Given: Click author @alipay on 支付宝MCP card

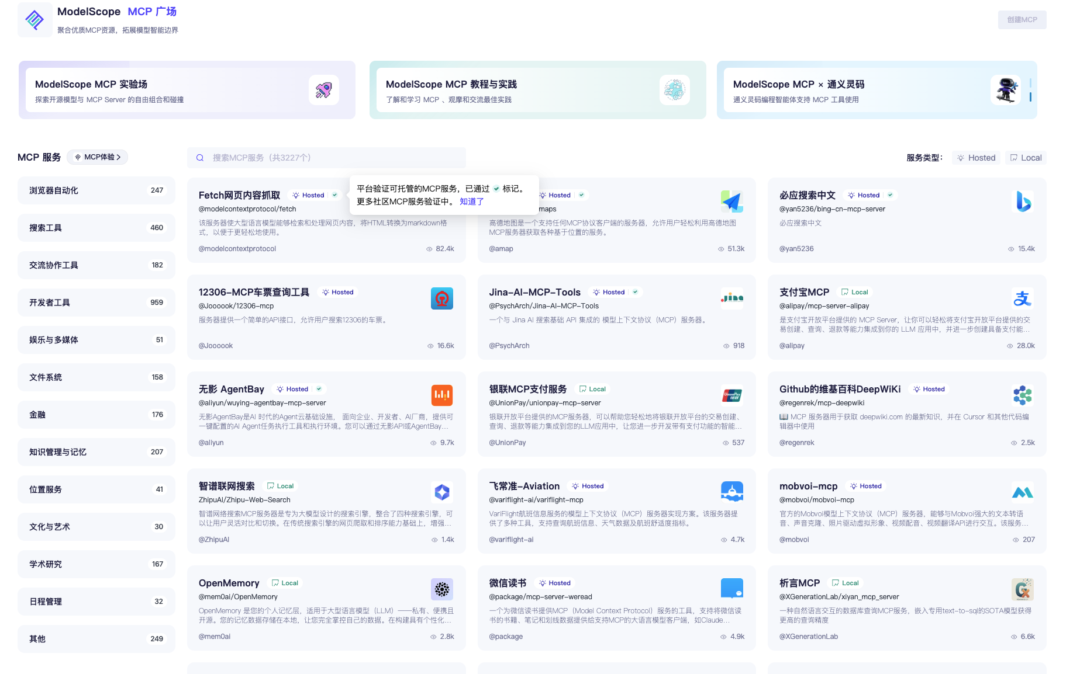Looking at the screenshot, I should (792, 346).
